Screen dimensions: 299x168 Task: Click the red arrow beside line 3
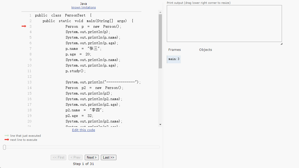pos(24,26)
